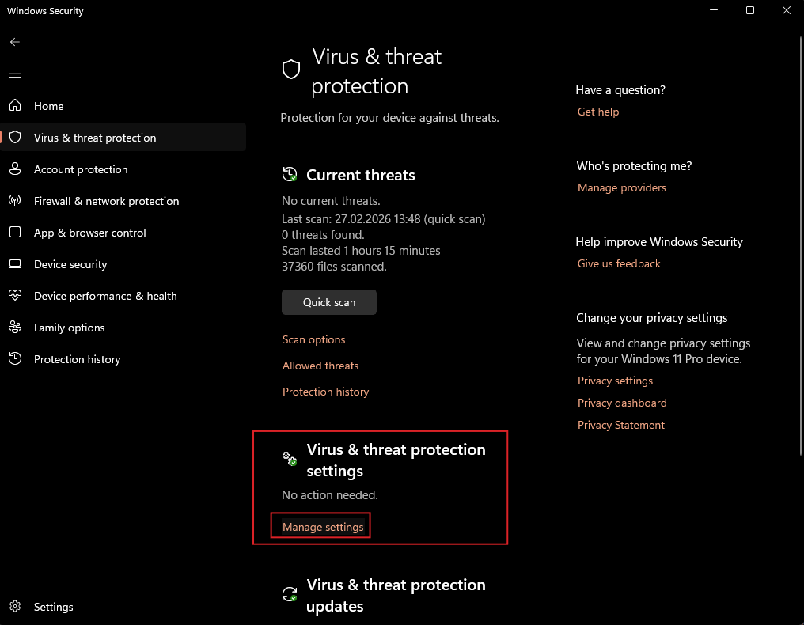
Task: Click the App & browser control window icon
Action: click(15, 233)
